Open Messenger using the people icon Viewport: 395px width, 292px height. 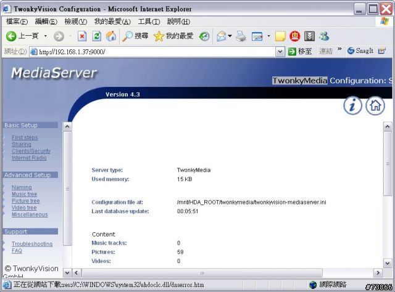click(x=324, y=36)
